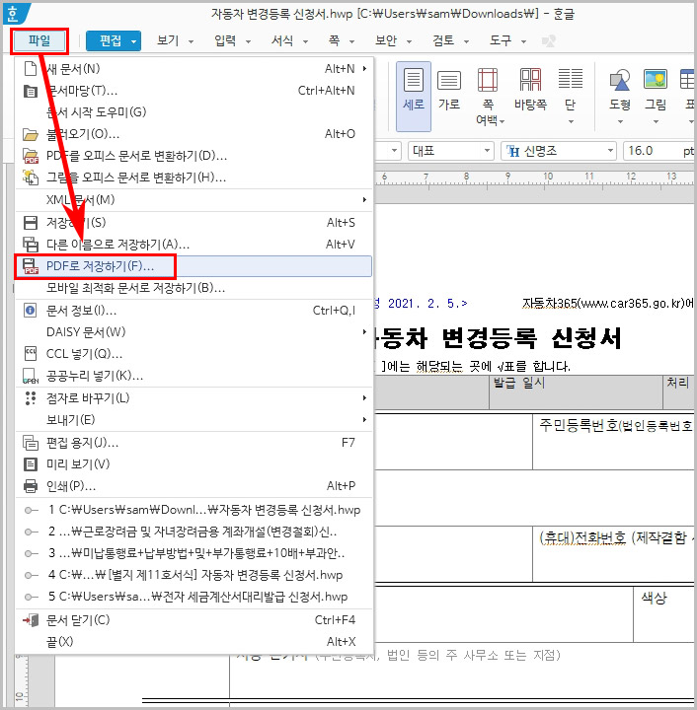This screenshot has height=710, width=697.
Task: Open the 그림 dropdown arrow
Action: (656, 122)
